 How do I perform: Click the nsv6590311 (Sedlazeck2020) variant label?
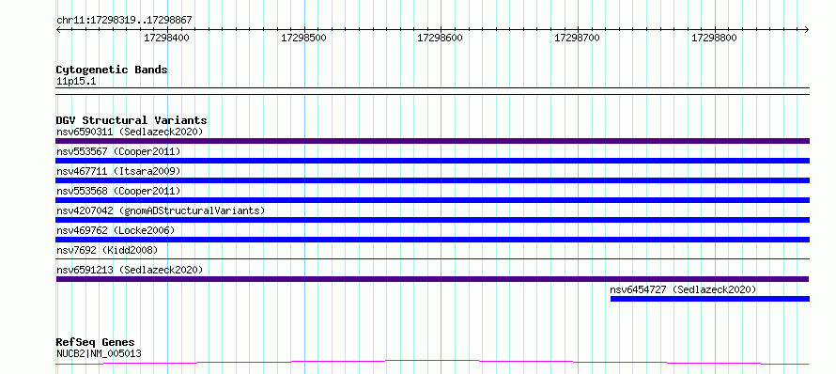[x=130, y=132]
